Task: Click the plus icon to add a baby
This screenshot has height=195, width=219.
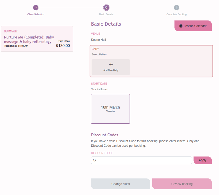Action: coord(111,65)
